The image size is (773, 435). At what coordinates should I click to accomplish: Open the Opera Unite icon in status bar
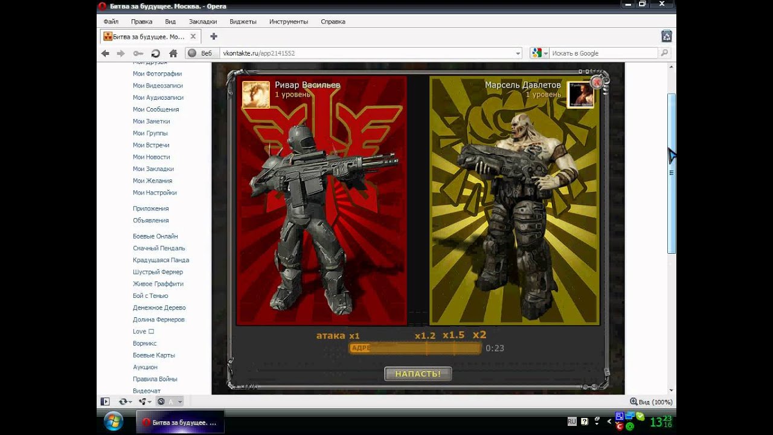[x=143, y=401]
